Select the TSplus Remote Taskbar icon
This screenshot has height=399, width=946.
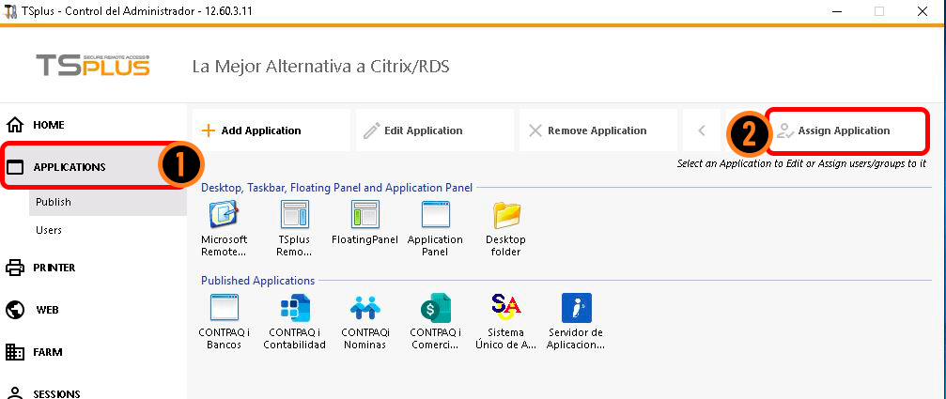click(294, 216)
